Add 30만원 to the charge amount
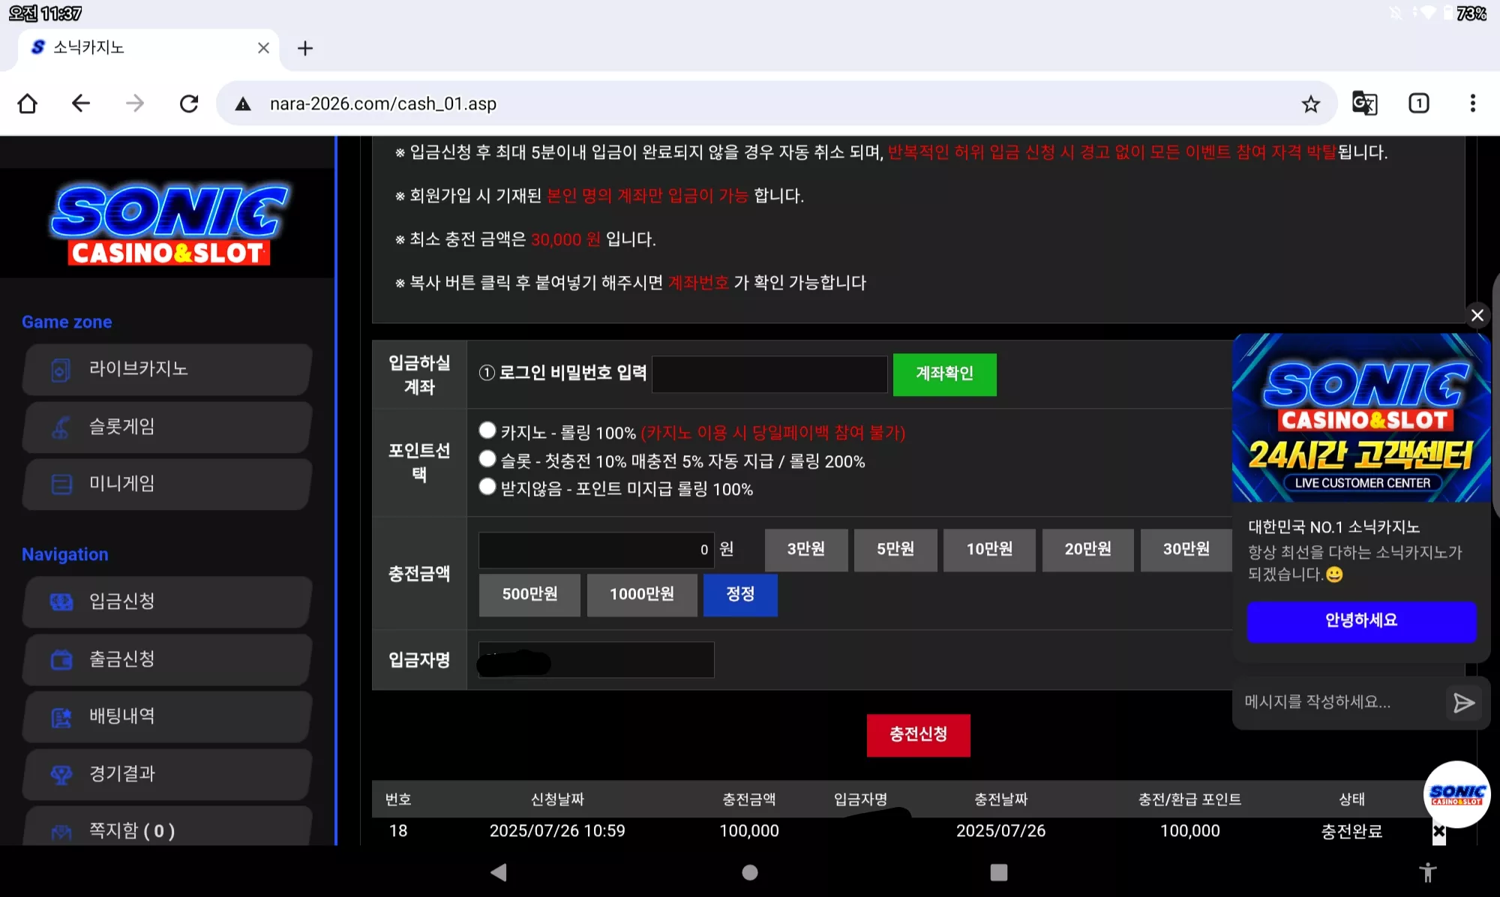Viewport: 1500px width, 897px height. click(x=1186, y=550)
